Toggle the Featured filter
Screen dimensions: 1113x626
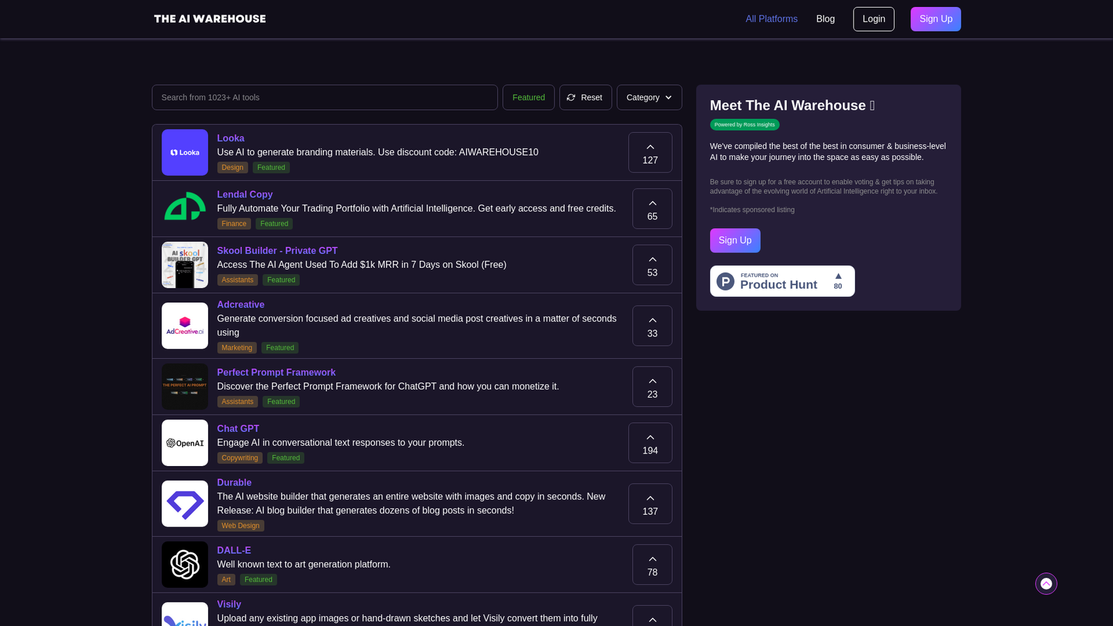tap(529, 97)
